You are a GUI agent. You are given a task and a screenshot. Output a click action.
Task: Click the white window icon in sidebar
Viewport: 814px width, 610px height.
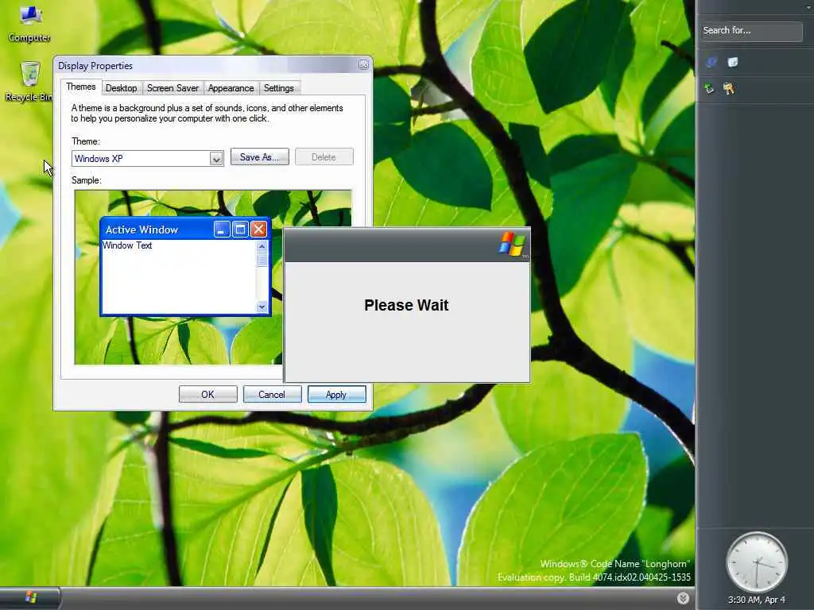[x=732, y=62]
